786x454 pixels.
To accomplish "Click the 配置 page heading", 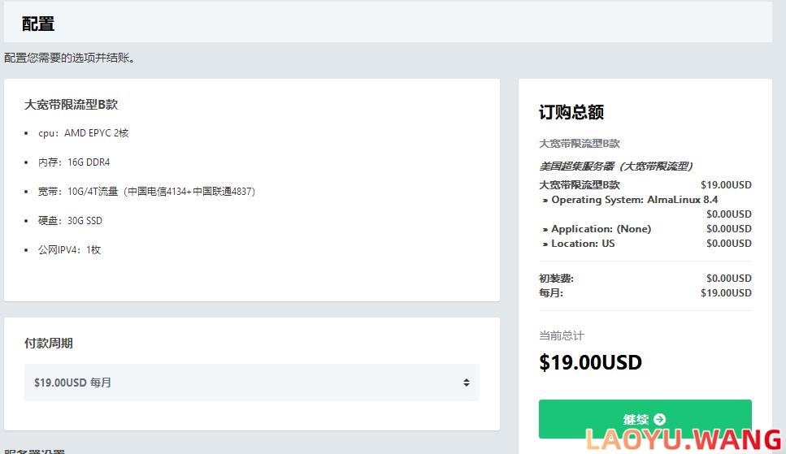I will coord(38,24).
